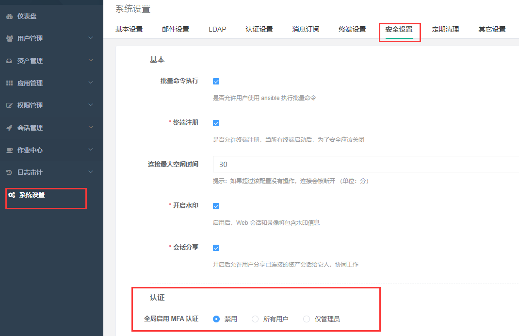
Task: Open the LDAP settings tab
Action: tap(217, 29)
